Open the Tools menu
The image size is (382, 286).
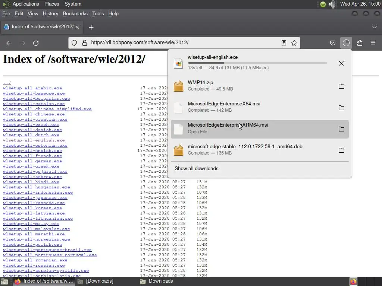click(98, 14)
